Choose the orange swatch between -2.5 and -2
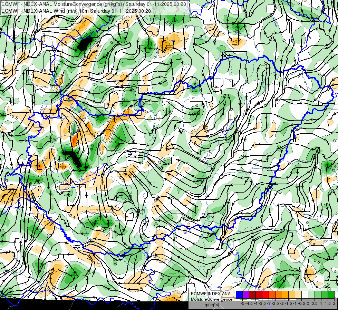Viewport: 338px width, 310px height. click(x=279, y=295)
